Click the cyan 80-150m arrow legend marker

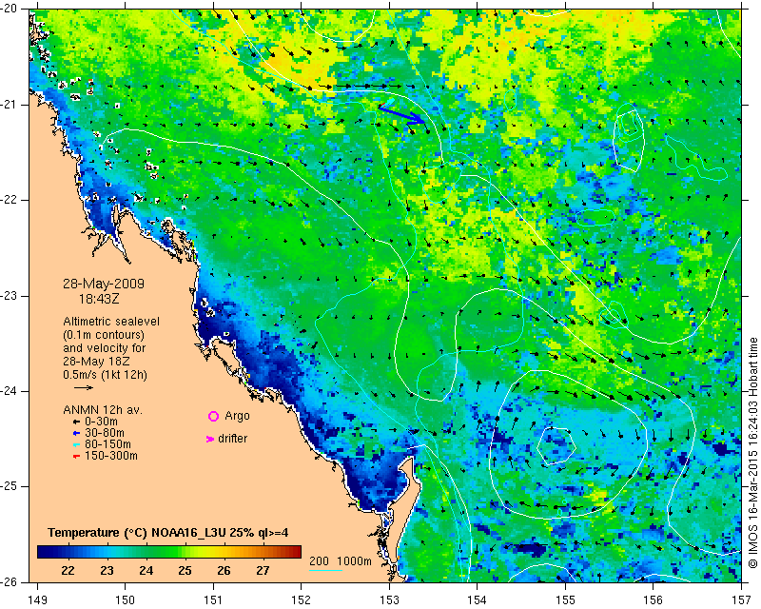tap(76, 444)
